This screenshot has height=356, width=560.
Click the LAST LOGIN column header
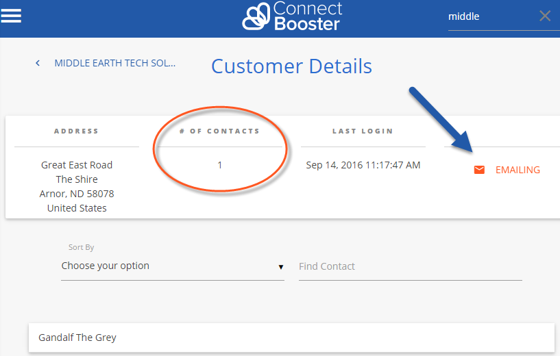pyautogui.click(x=363, y=131)
